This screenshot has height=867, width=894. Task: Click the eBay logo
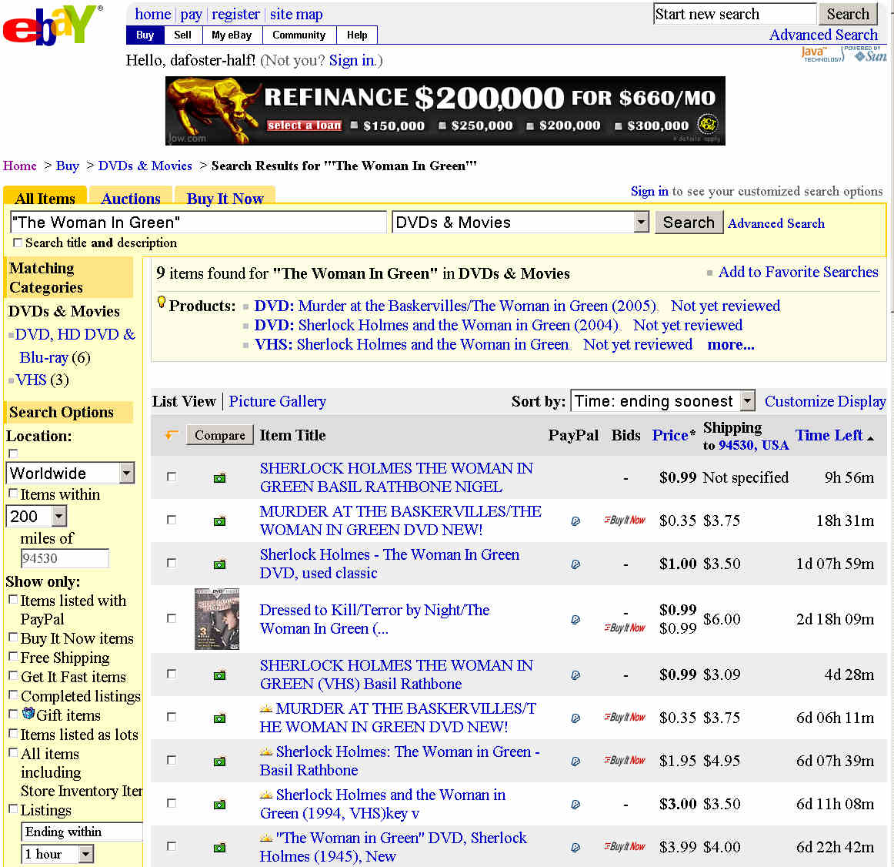click(x=53, y=25)
